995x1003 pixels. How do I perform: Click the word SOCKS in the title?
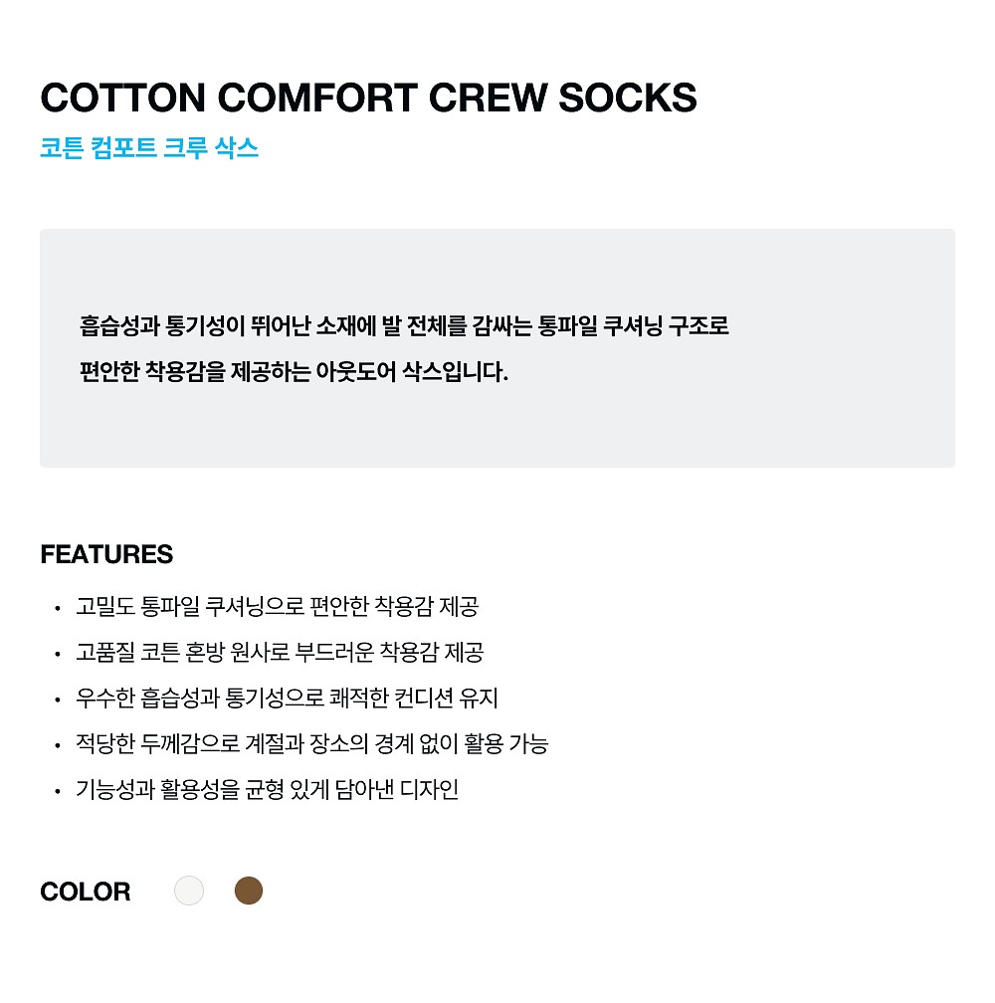[x=627, y=98]
